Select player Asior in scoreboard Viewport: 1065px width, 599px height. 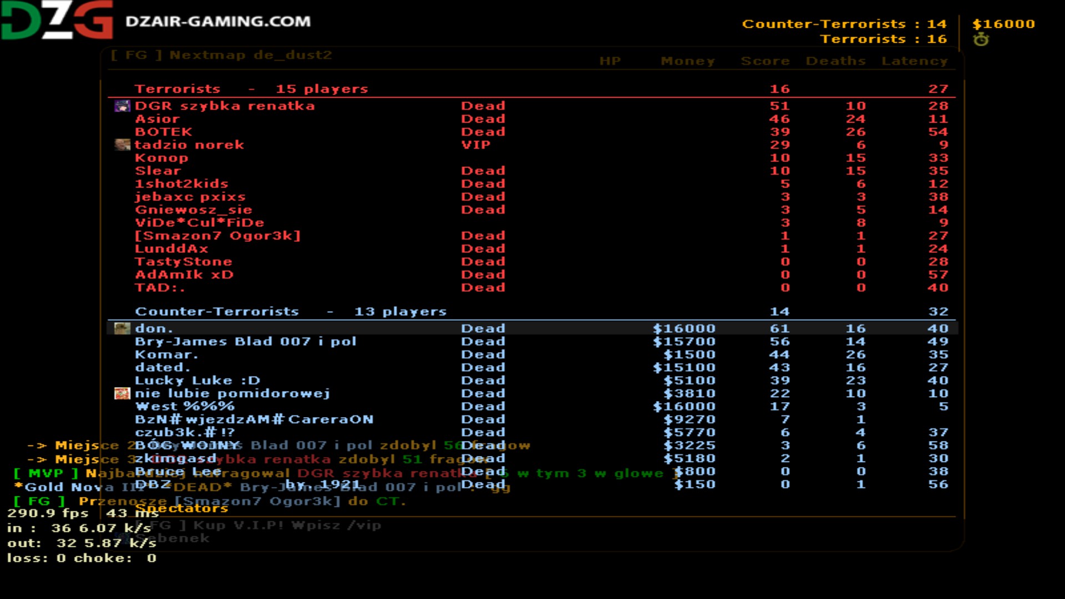coord(157,119)
